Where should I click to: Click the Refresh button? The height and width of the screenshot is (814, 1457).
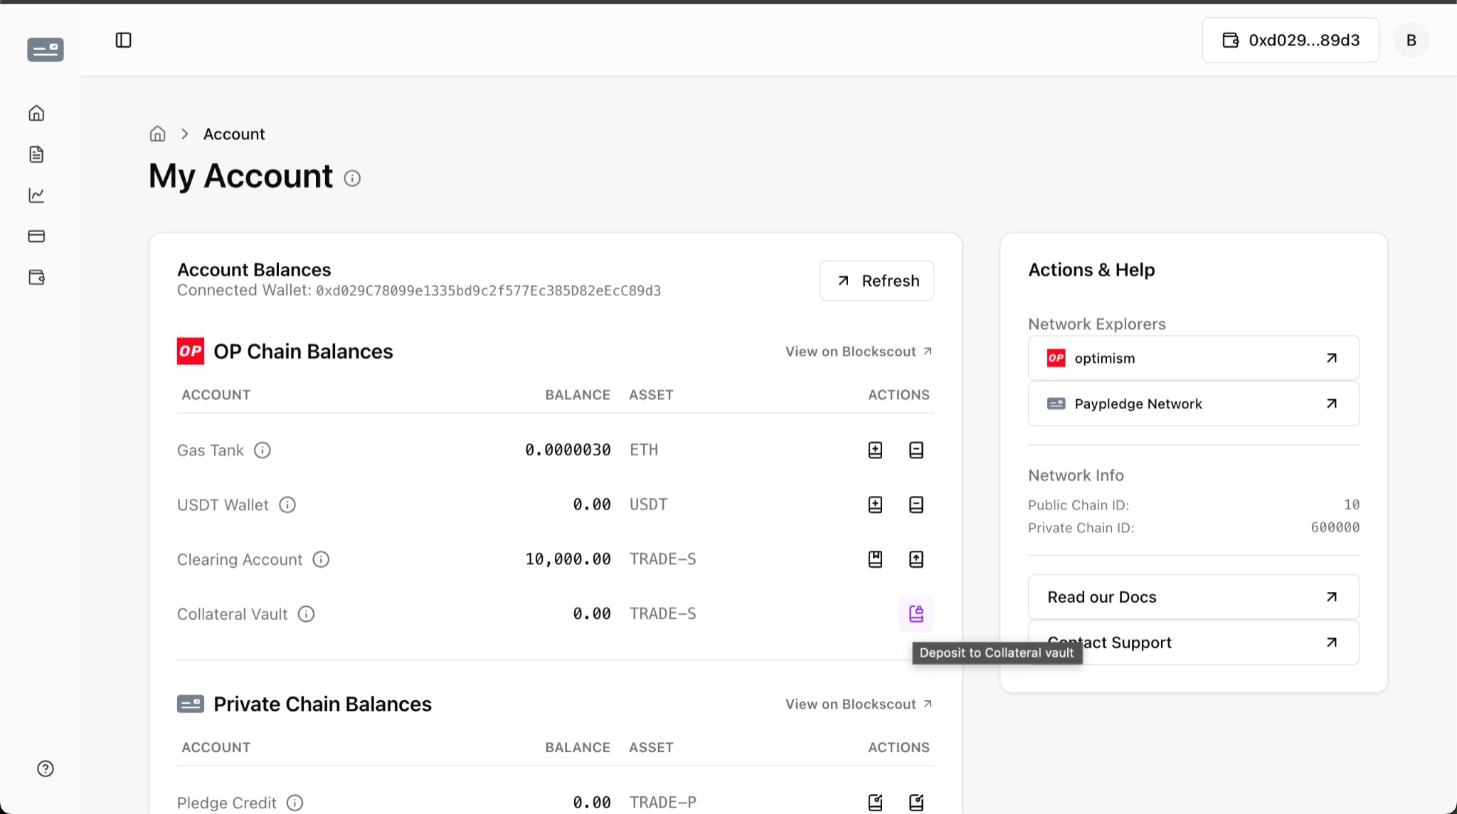tap(876, 280)
